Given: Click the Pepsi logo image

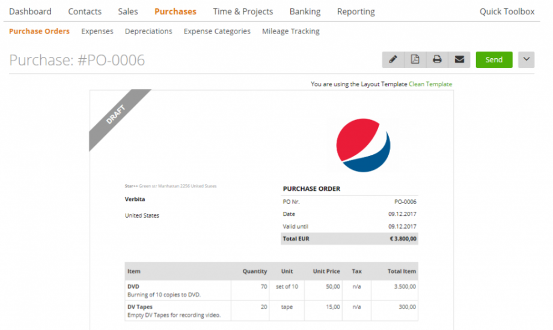Looking at the screenshot, I should coord(363,145).
